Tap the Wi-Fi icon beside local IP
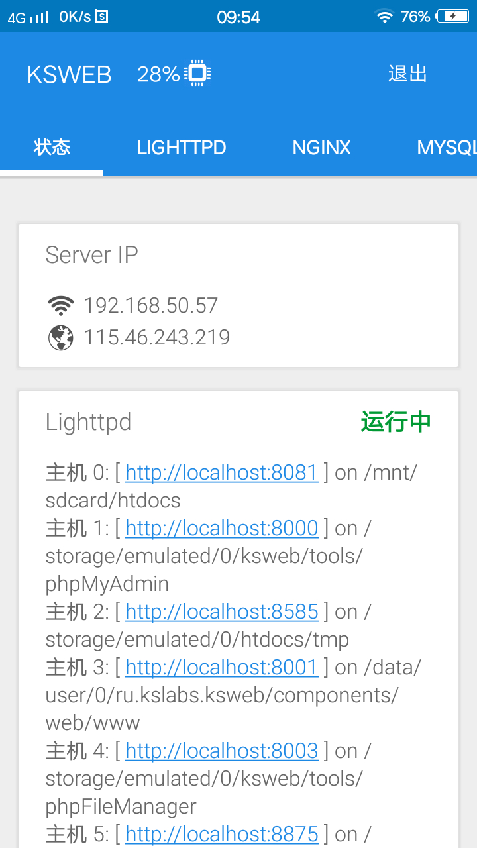 pyautogui.click(x=61, y=305)
